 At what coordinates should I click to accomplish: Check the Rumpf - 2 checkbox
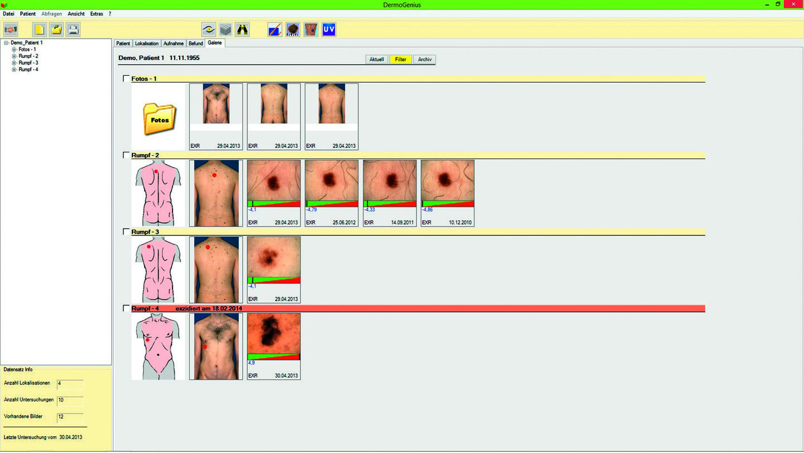click(126, 155)
